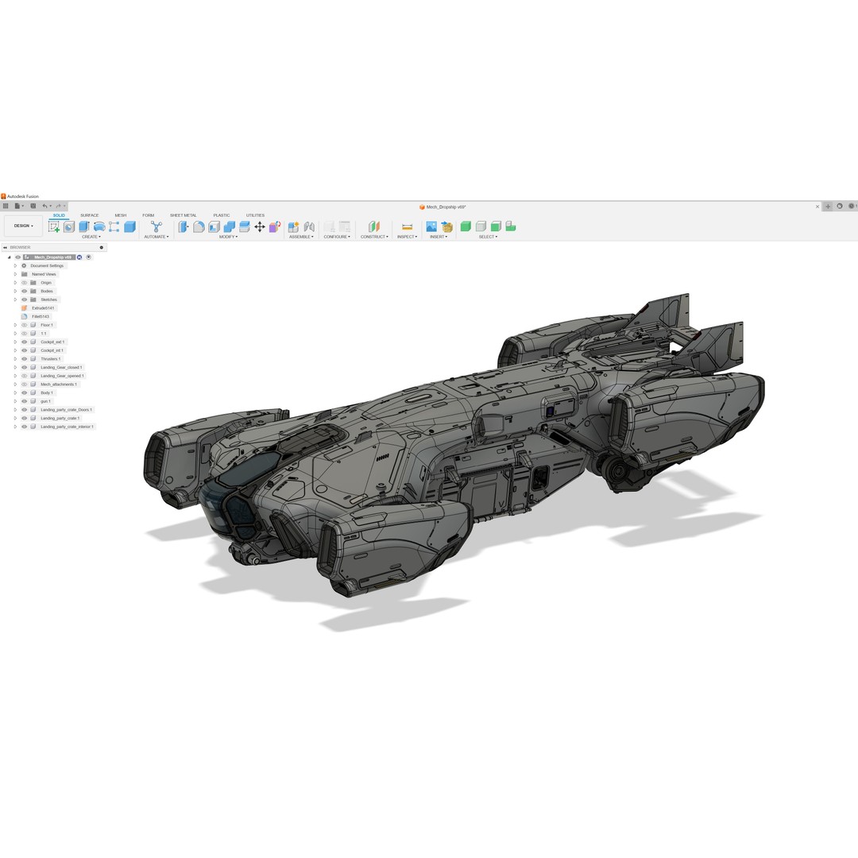The image size is (858, 858).
Task: Show the Landing_Gear_opened:1 component
Action: click(24, 376)
